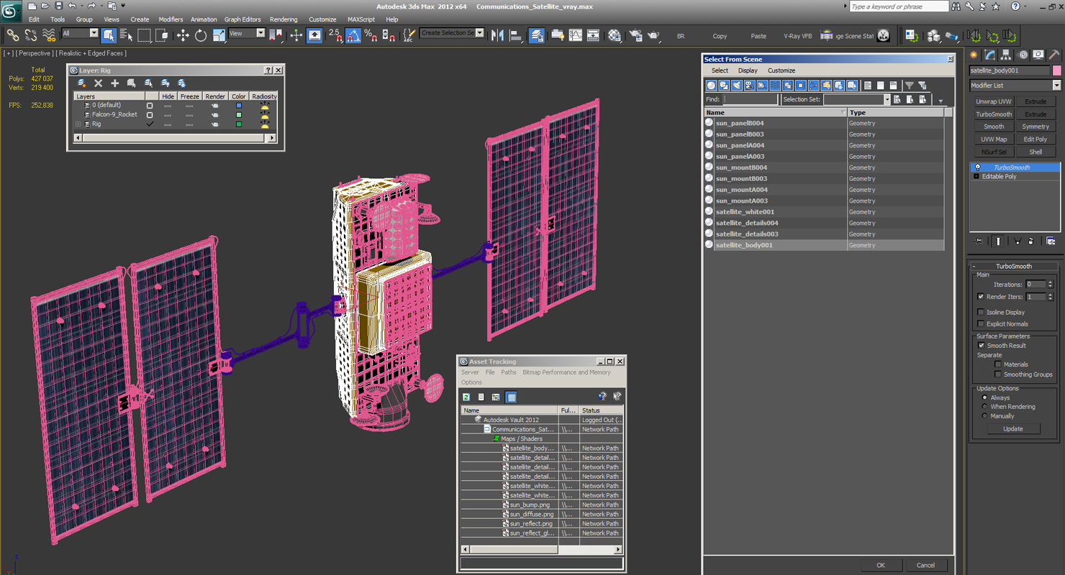Open Utilities hammer panel tab
The height and width of the screenshot is (575, 1065).
1053,55
